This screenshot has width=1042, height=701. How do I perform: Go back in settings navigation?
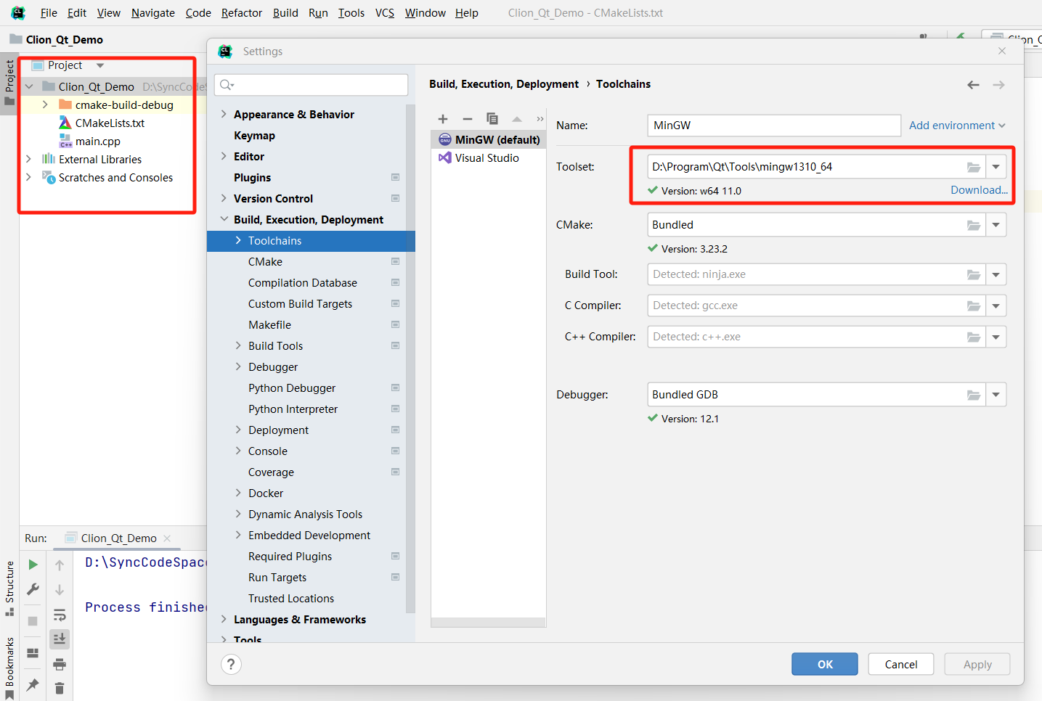(x=973, y=85)
